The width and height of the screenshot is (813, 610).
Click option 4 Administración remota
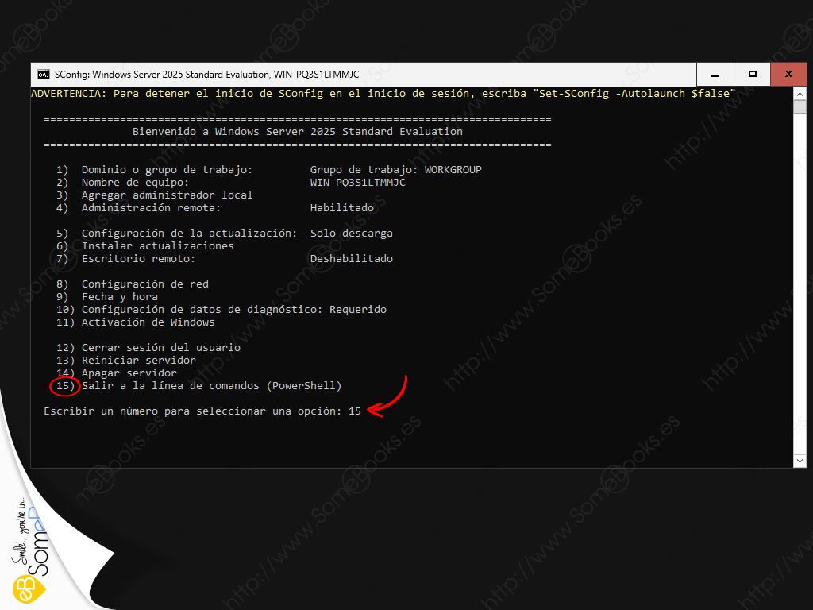click(151, 207)
